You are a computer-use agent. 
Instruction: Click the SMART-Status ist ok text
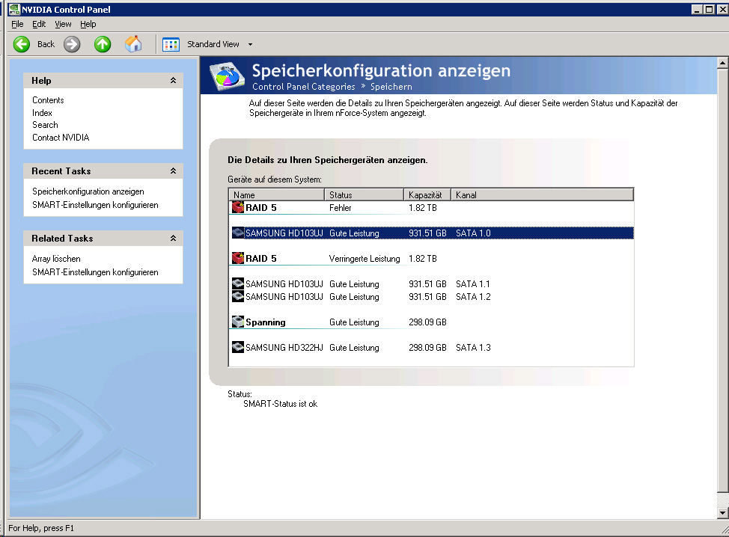(x=281, y=404)
